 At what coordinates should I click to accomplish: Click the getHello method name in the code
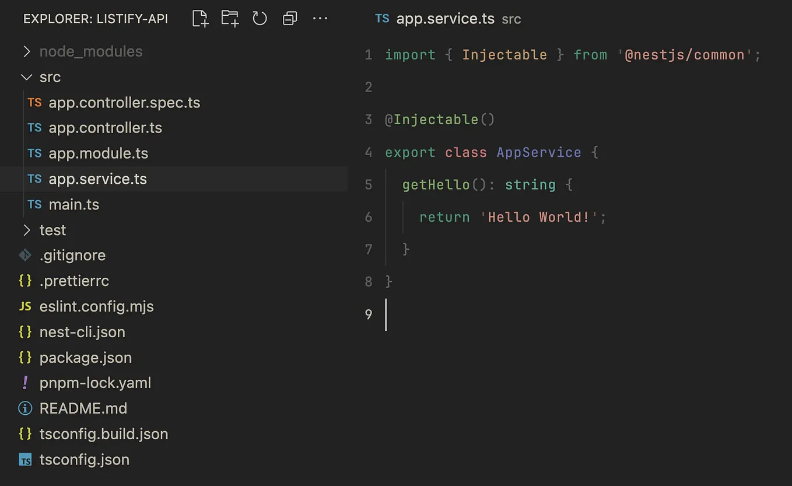click(436, 184)
